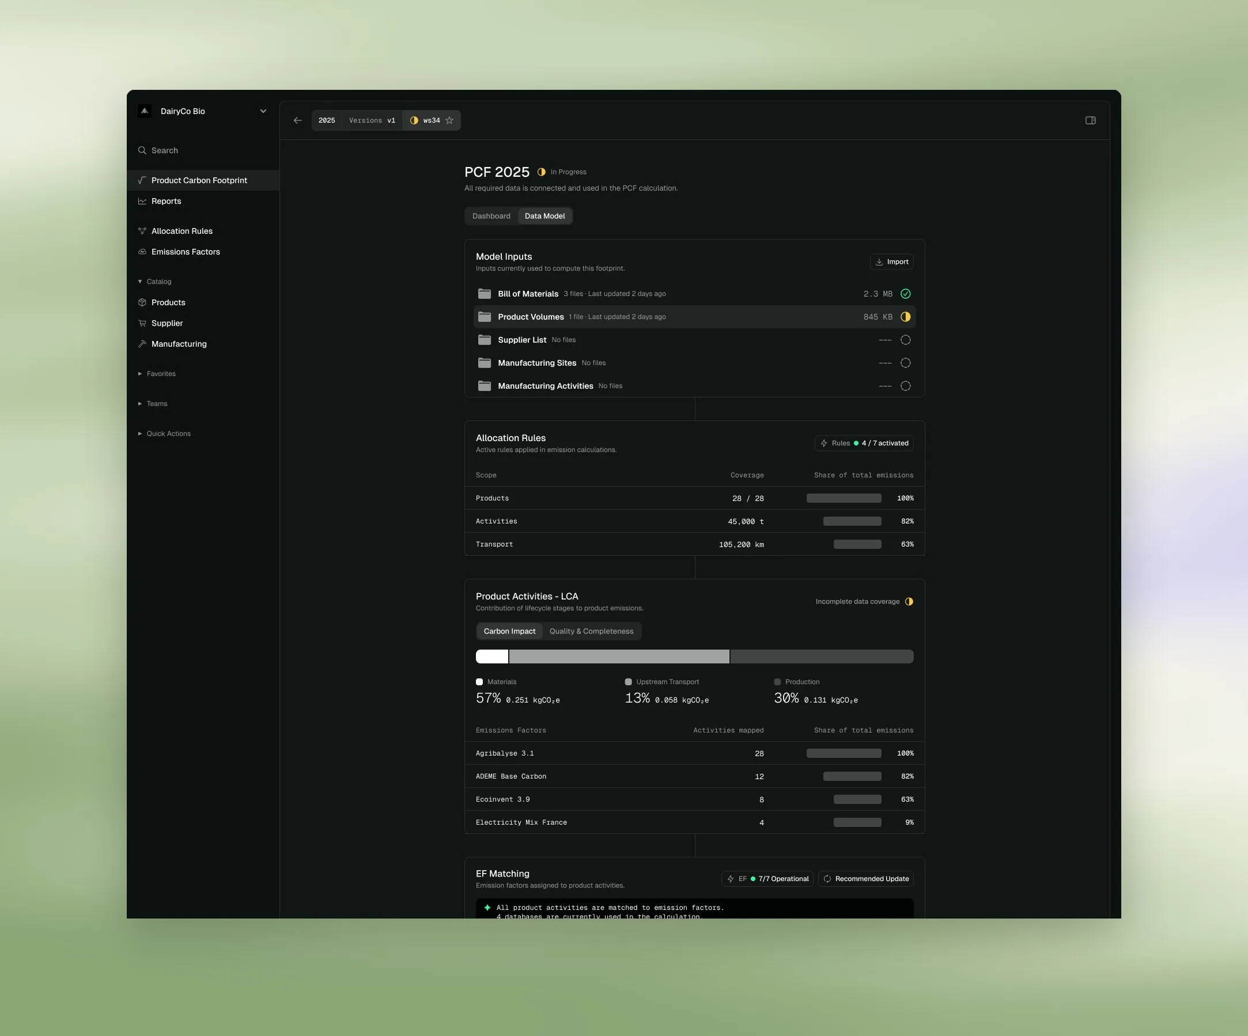Click half-filled status icon for Product Volumes

click(906, 317)
